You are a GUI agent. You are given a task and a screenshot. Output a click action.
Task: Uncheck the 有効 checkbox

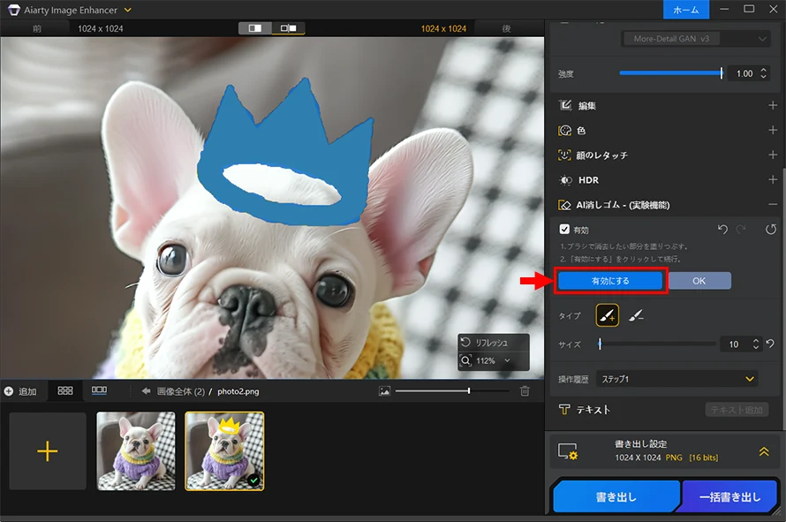pyautogui.click(x=563, y=229)
